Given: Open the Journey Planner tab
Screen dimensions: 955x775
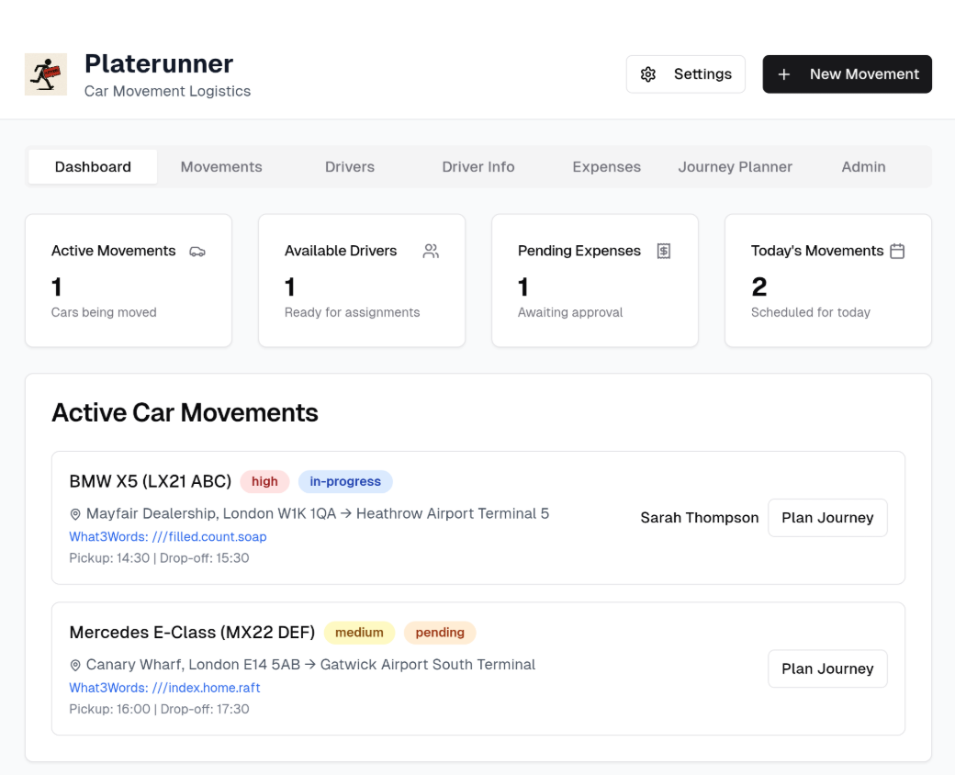Looking at the screenshot, I should [x=736, y=167].
